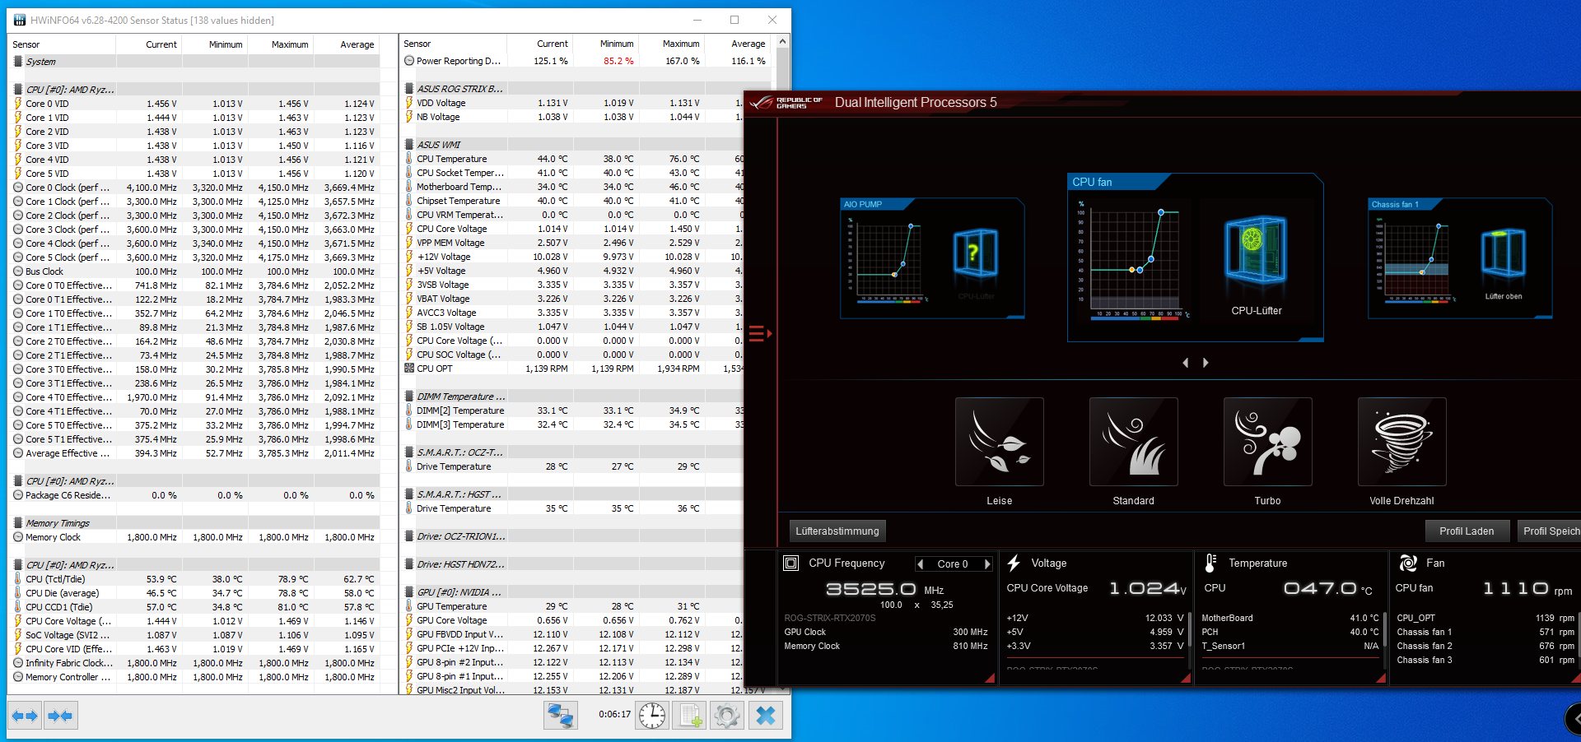Image resolution: width=1581 pixels, height=742 pixels.
Task: Click the top point on CPU fan curve
Action: [x=1161, y=212]
